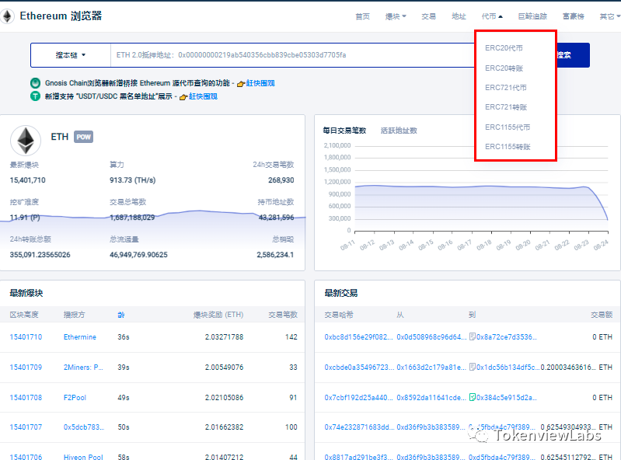
Task: Switch to 活跃地址数 chart tab
Action: click(399, 131)
